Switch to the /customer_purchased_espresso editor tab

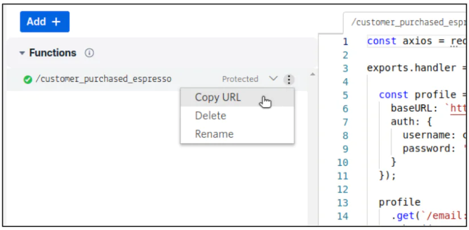click(406, 23)
